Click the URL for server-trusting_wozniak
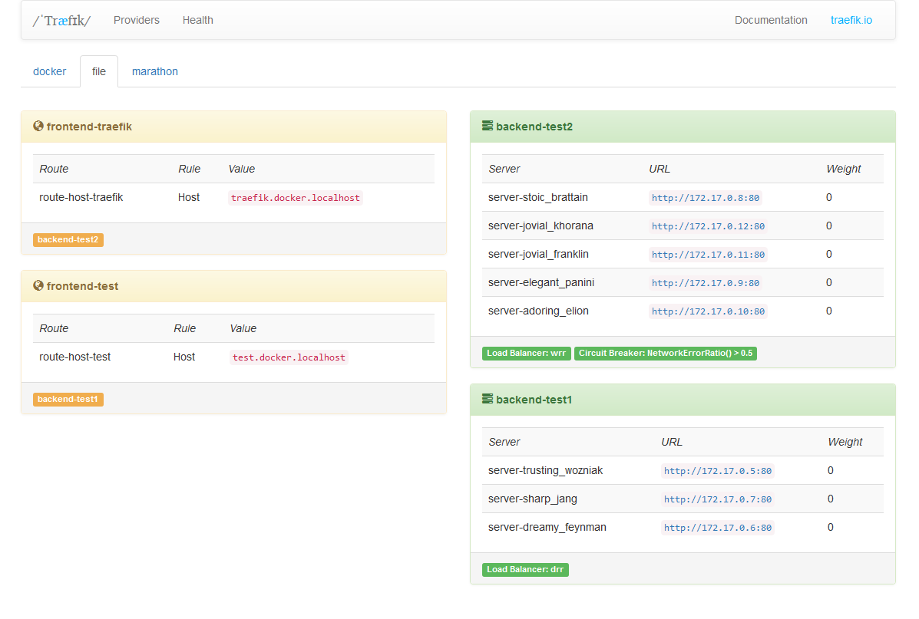Screen dimensions: 919x619 tap(717, 470)
